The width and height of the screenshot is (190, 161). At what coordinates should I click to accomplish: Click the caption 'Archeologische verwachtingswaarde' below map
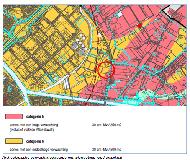tap(34, 158)
